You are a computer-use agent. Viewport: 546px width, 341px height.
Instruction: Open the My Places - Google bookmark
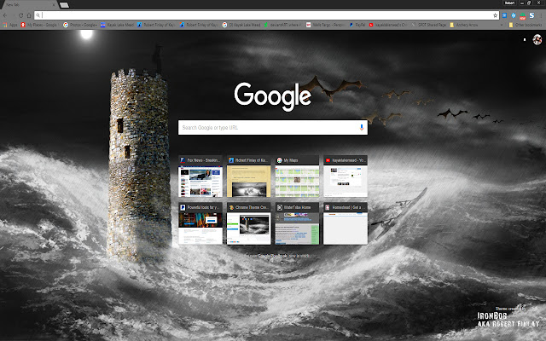pos(39,25)
